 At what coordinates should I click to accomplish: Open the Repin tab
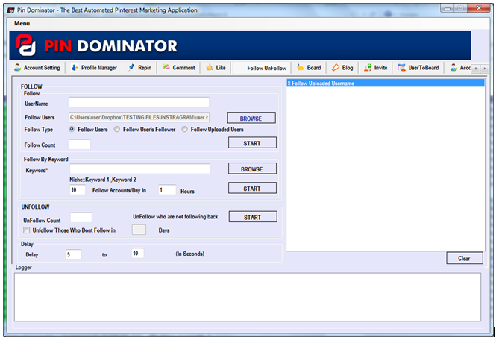tap(140, 68)
